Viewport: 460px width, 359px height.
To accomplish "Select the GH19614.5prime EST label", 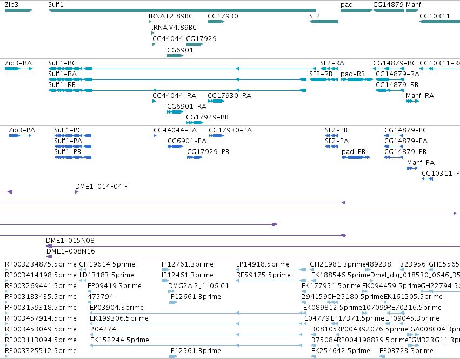I will tap(107, 264).
